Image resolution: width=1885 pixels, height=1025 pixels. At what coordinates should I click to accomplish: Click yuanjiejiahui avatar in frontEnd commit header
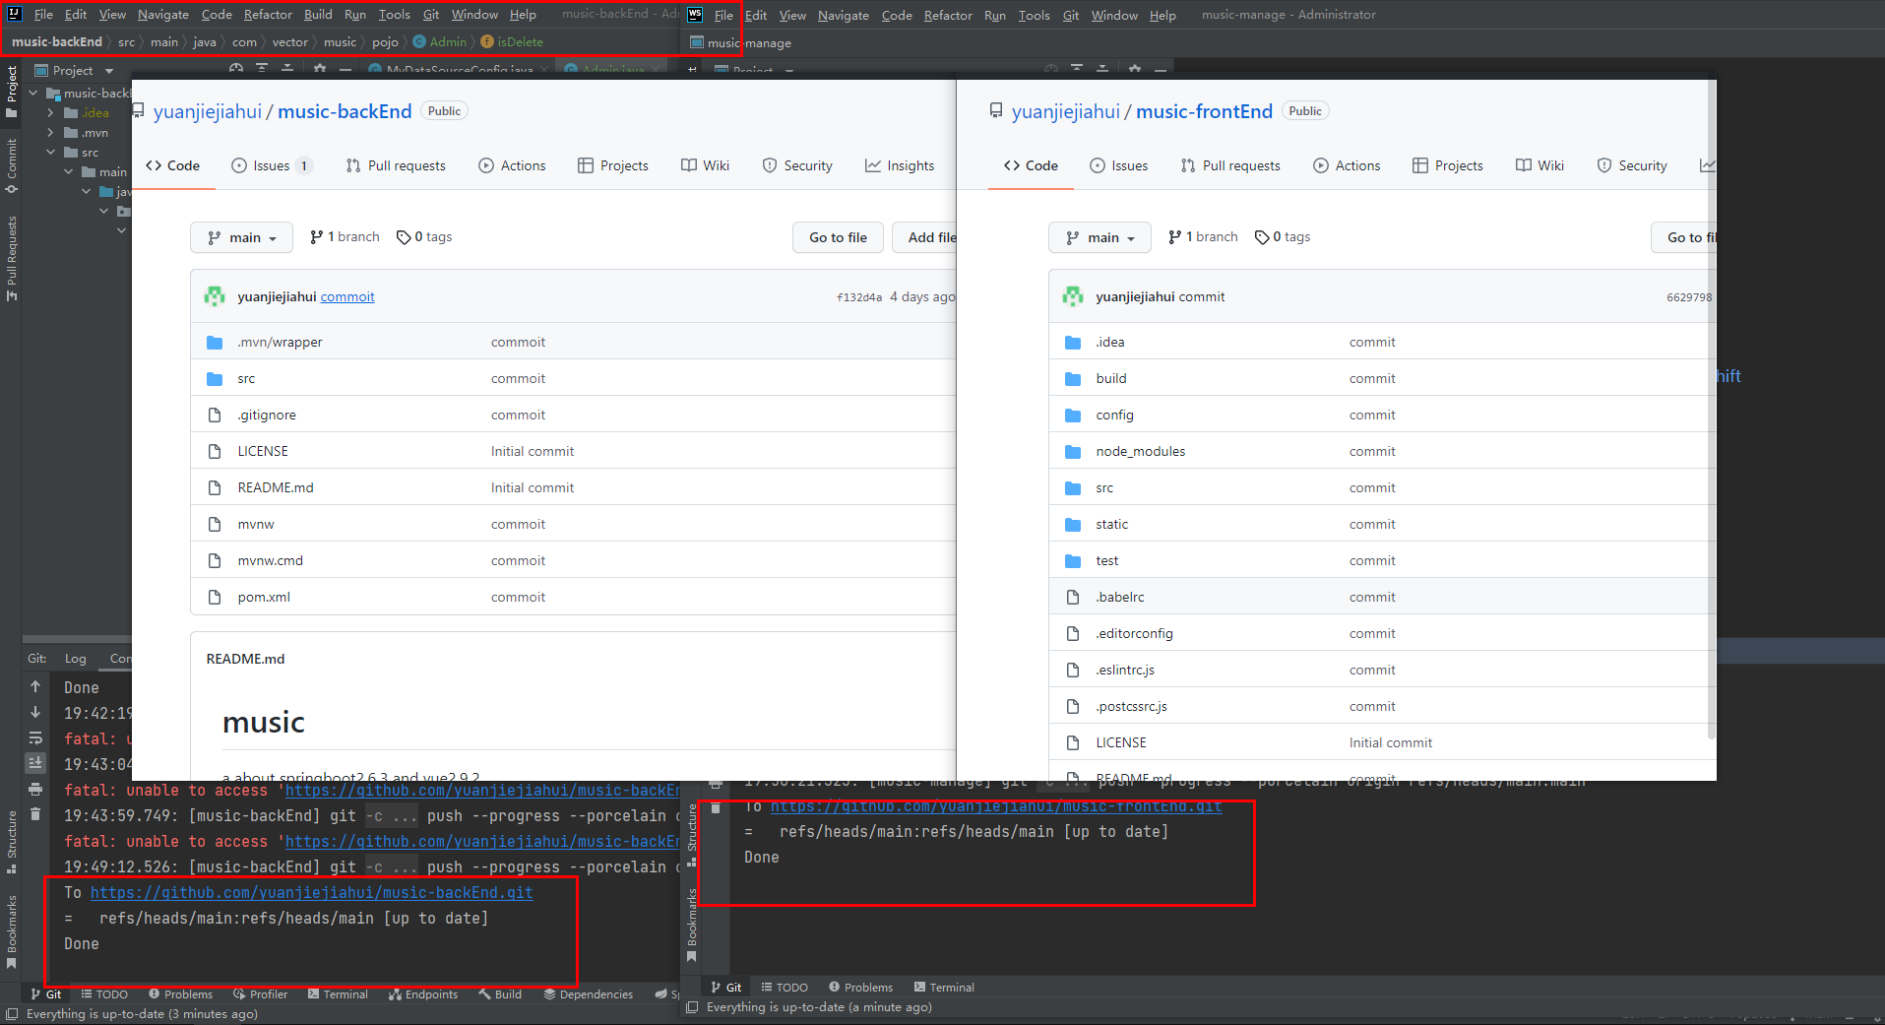[x=1073, y=296]
